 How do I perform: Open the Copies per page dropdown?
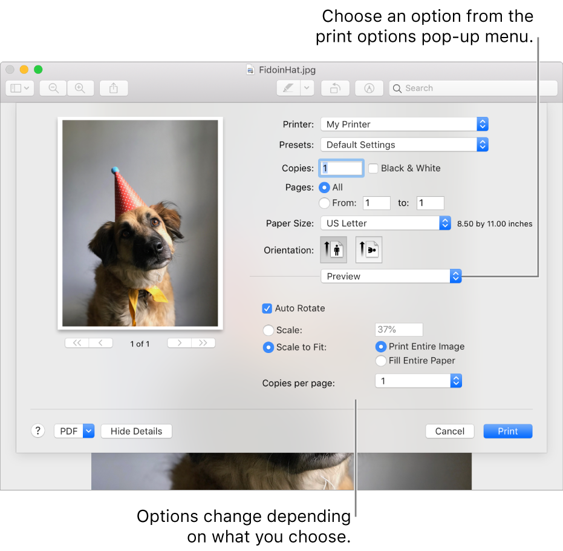click(x=418, y=380)
